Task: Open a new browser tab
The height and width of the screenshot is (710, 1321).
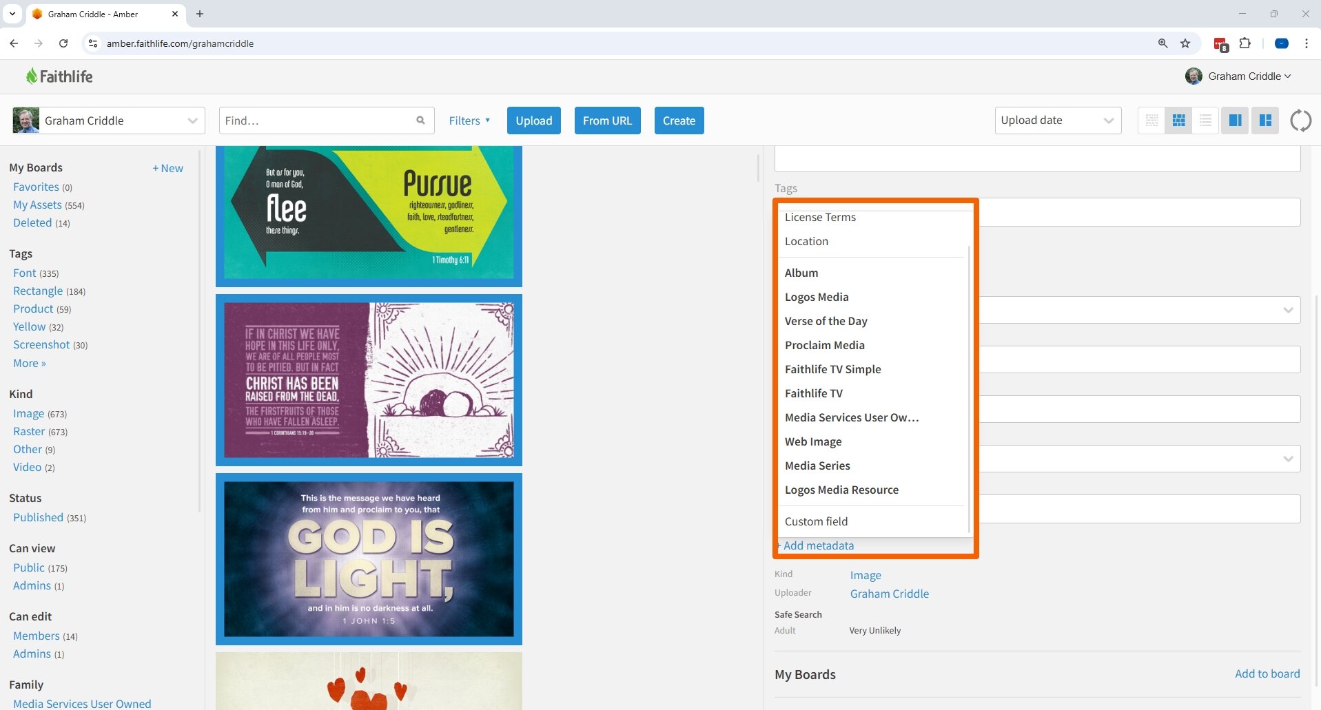Action: [200, 14]
